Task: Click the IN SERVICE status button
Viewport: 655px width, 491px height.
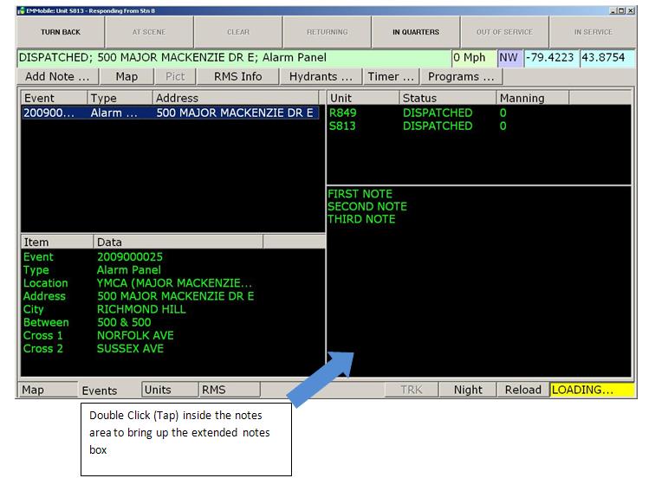Action: click(x=593, y=32)
